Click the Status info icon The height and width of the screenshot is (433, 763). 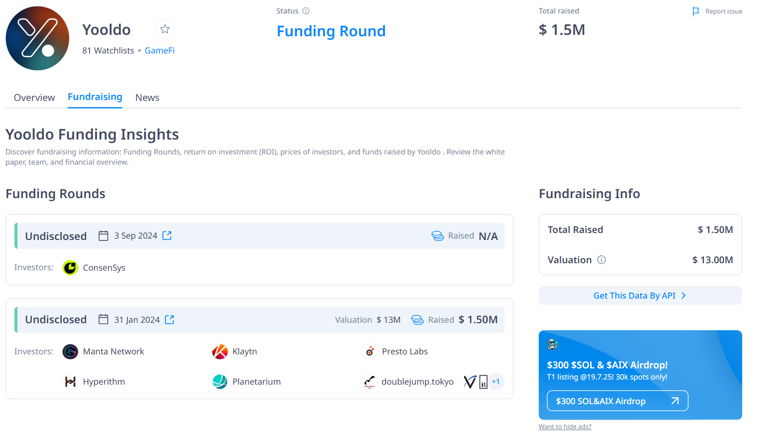click(x=306, y=11)
